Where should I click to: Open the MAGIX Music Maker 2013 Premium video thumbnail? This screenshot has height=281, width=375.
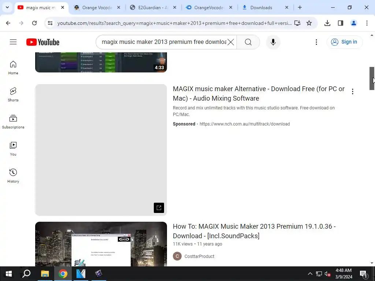[x=101, y=244]
